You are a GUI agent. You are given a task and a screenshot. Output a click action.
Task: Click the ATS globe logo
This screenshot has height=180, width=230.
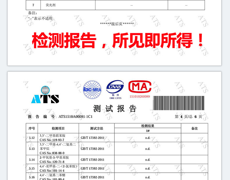click(x=45, y=94)
